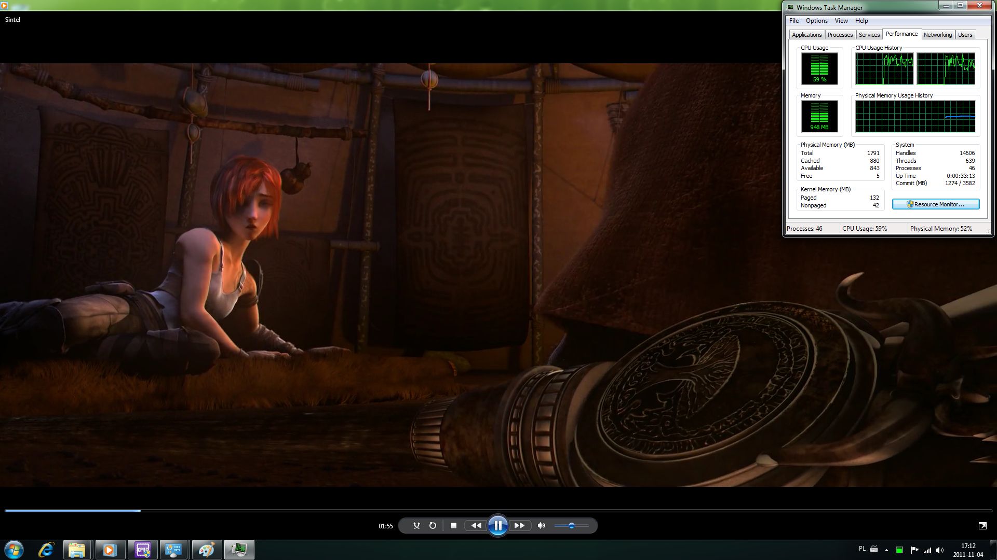Show hidden system tray icons
Viewport: 997px width, 560px height.
click(x=886, y=550)
